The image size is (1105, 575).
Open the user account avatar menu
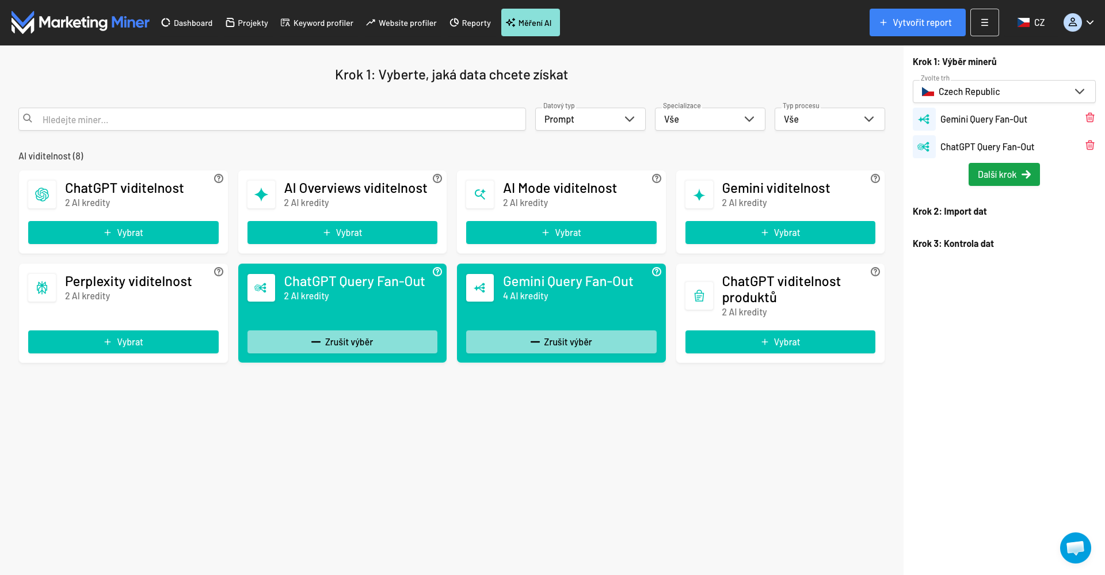1078,22
